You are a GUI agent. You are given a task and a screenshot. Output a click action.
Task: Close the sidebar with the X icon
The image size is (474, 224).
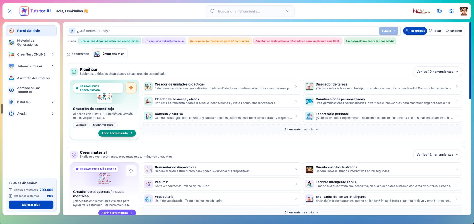pos(10,11)
